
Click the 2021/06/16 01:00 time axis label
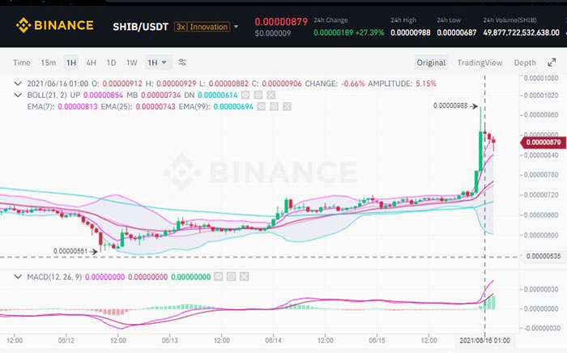pyautogui.click(x=484, y=340)
